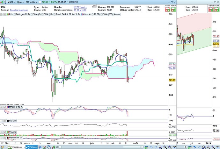Click the zoom out magnifier in main chart
Image resolution: width=220 pixels, height=149 pixels.
(x=165, y=147)
